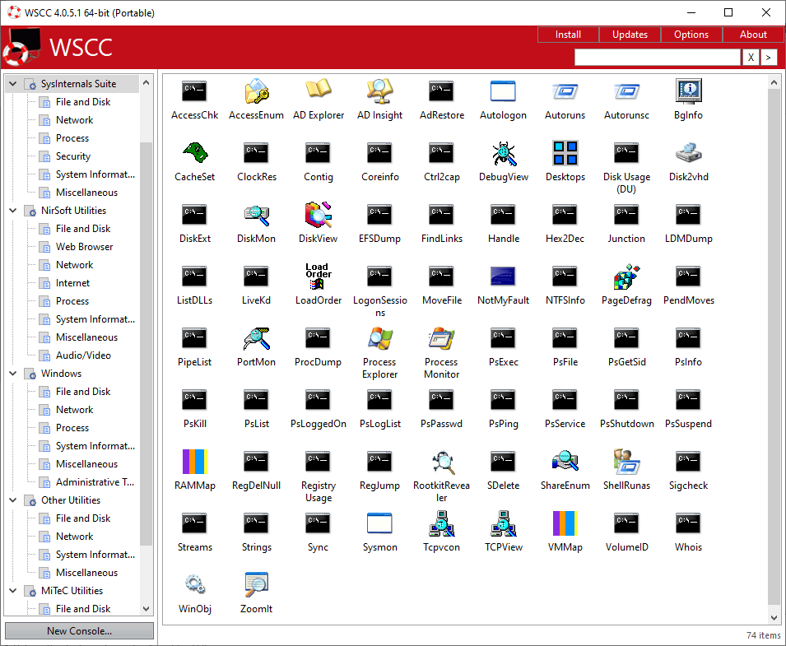Screen dimensions: 786x646
Task: Open the LoadOrder icon
Action: click(x=319, y=277)
